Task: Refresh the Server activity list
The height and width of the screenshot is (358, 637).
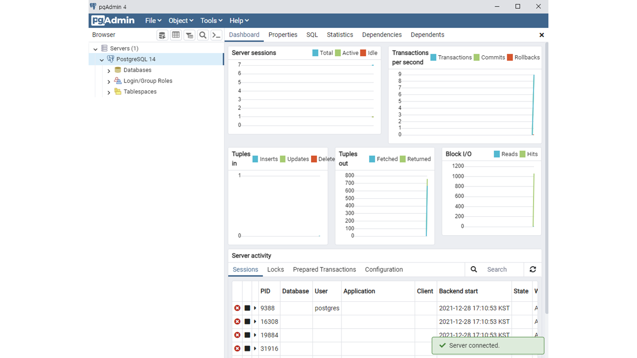Action: (x=533, y=269)
